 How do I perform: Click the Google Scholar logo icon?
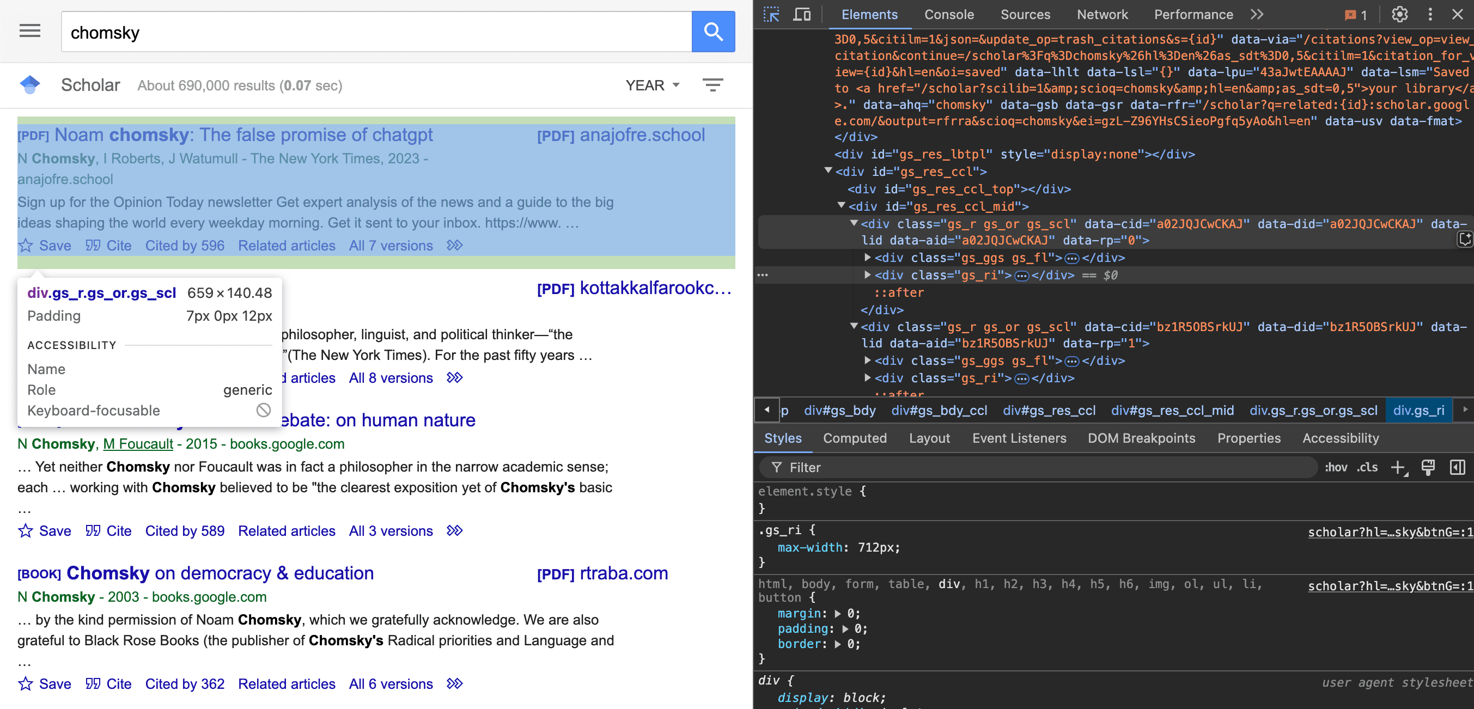(30, 85)
